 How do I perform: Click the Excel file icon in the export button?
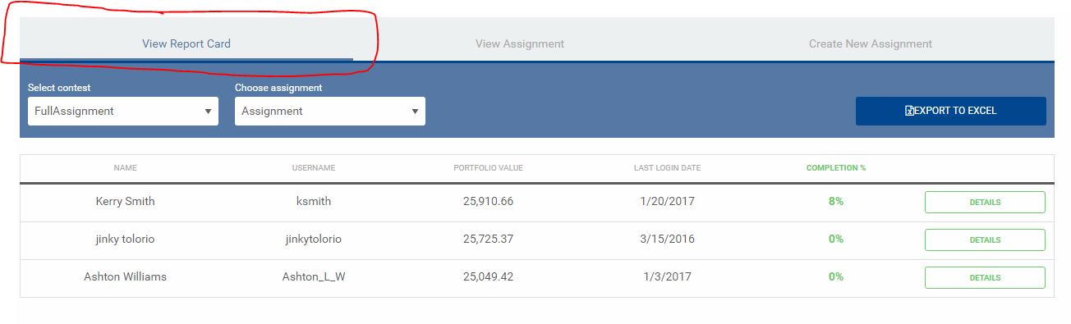click(909, 111)
